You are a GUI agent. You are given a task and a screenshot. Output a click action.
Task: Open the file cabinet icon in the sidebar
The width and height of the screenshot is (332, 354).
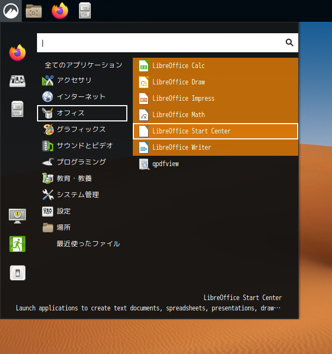17,109
